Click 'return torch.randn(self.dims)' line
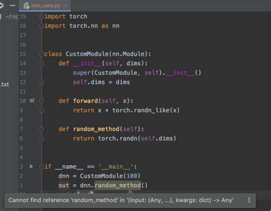The image size is (271, 211). point(125,138)
